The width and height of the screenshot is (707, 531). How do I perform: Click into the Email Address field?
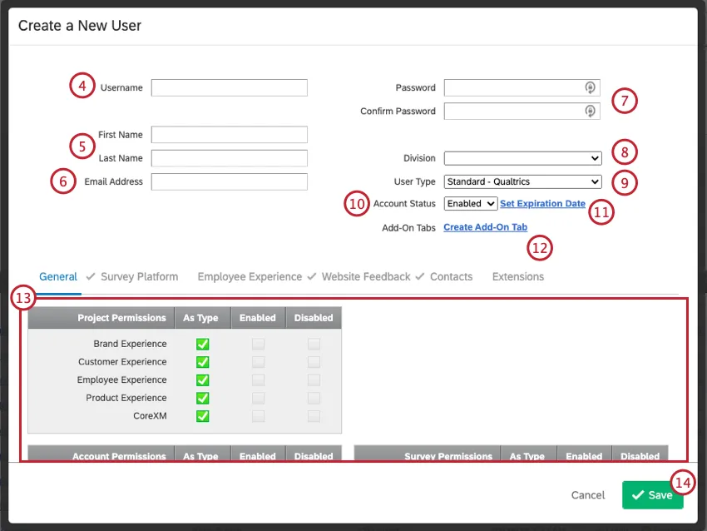229,181
